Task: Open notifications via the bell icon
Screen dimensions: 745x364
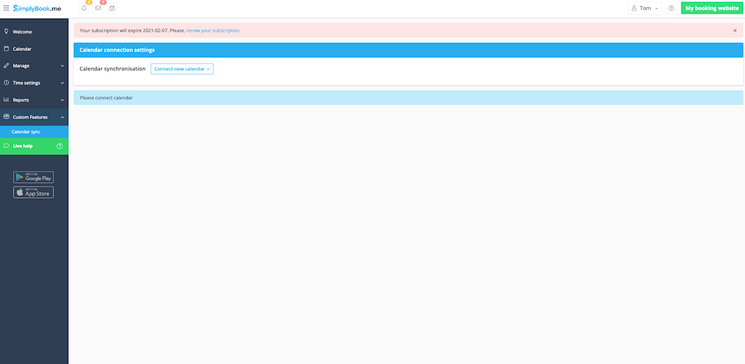Action: coord(84,8)
